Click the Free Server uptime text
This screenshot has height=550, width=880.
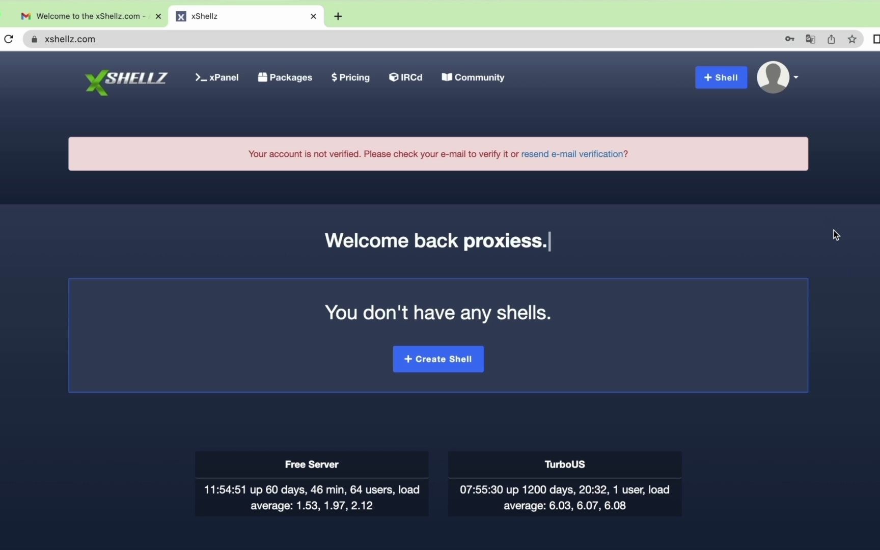pyautogui.click(x=312, y=498)
